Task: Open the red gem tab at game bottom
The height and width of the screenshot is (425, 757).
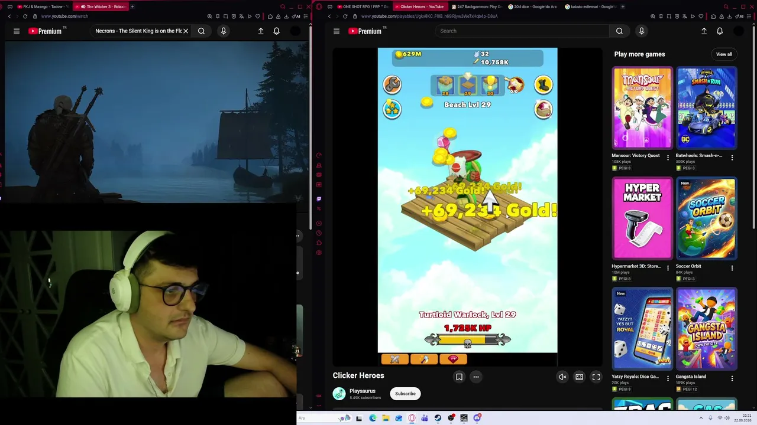Action: coord(454,359)
